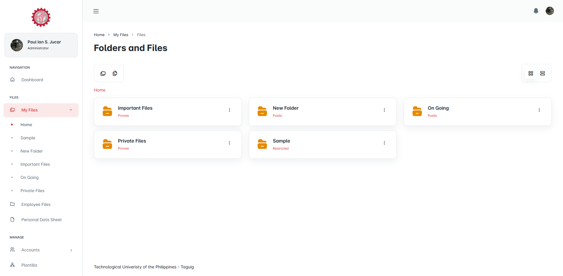Select Private Files in sidebar tree

pos(33,191)
